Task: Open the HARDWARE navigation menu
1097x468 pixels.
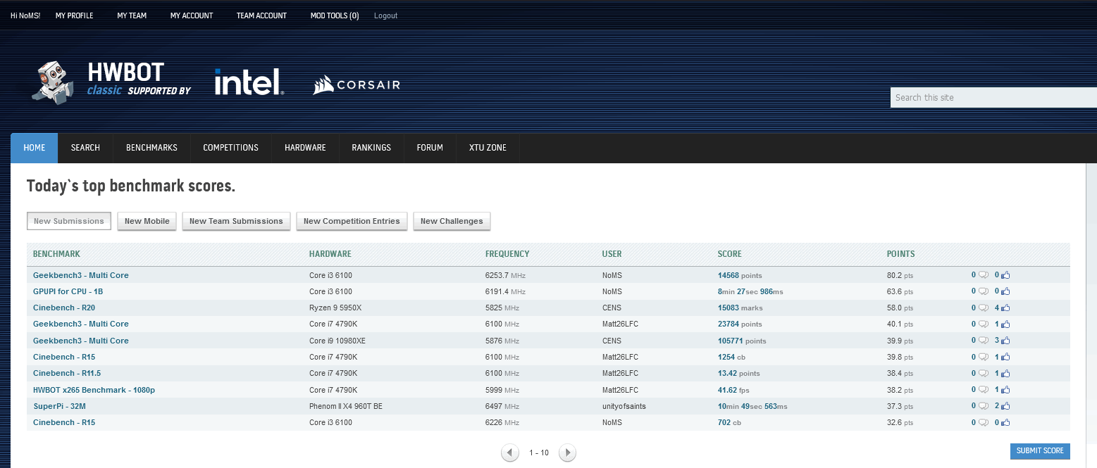Action: [305, 148]
